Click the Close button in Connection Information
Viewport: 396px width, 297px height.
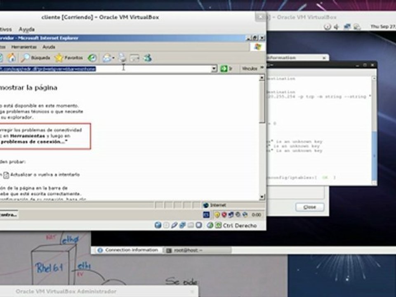coord(310,207)
